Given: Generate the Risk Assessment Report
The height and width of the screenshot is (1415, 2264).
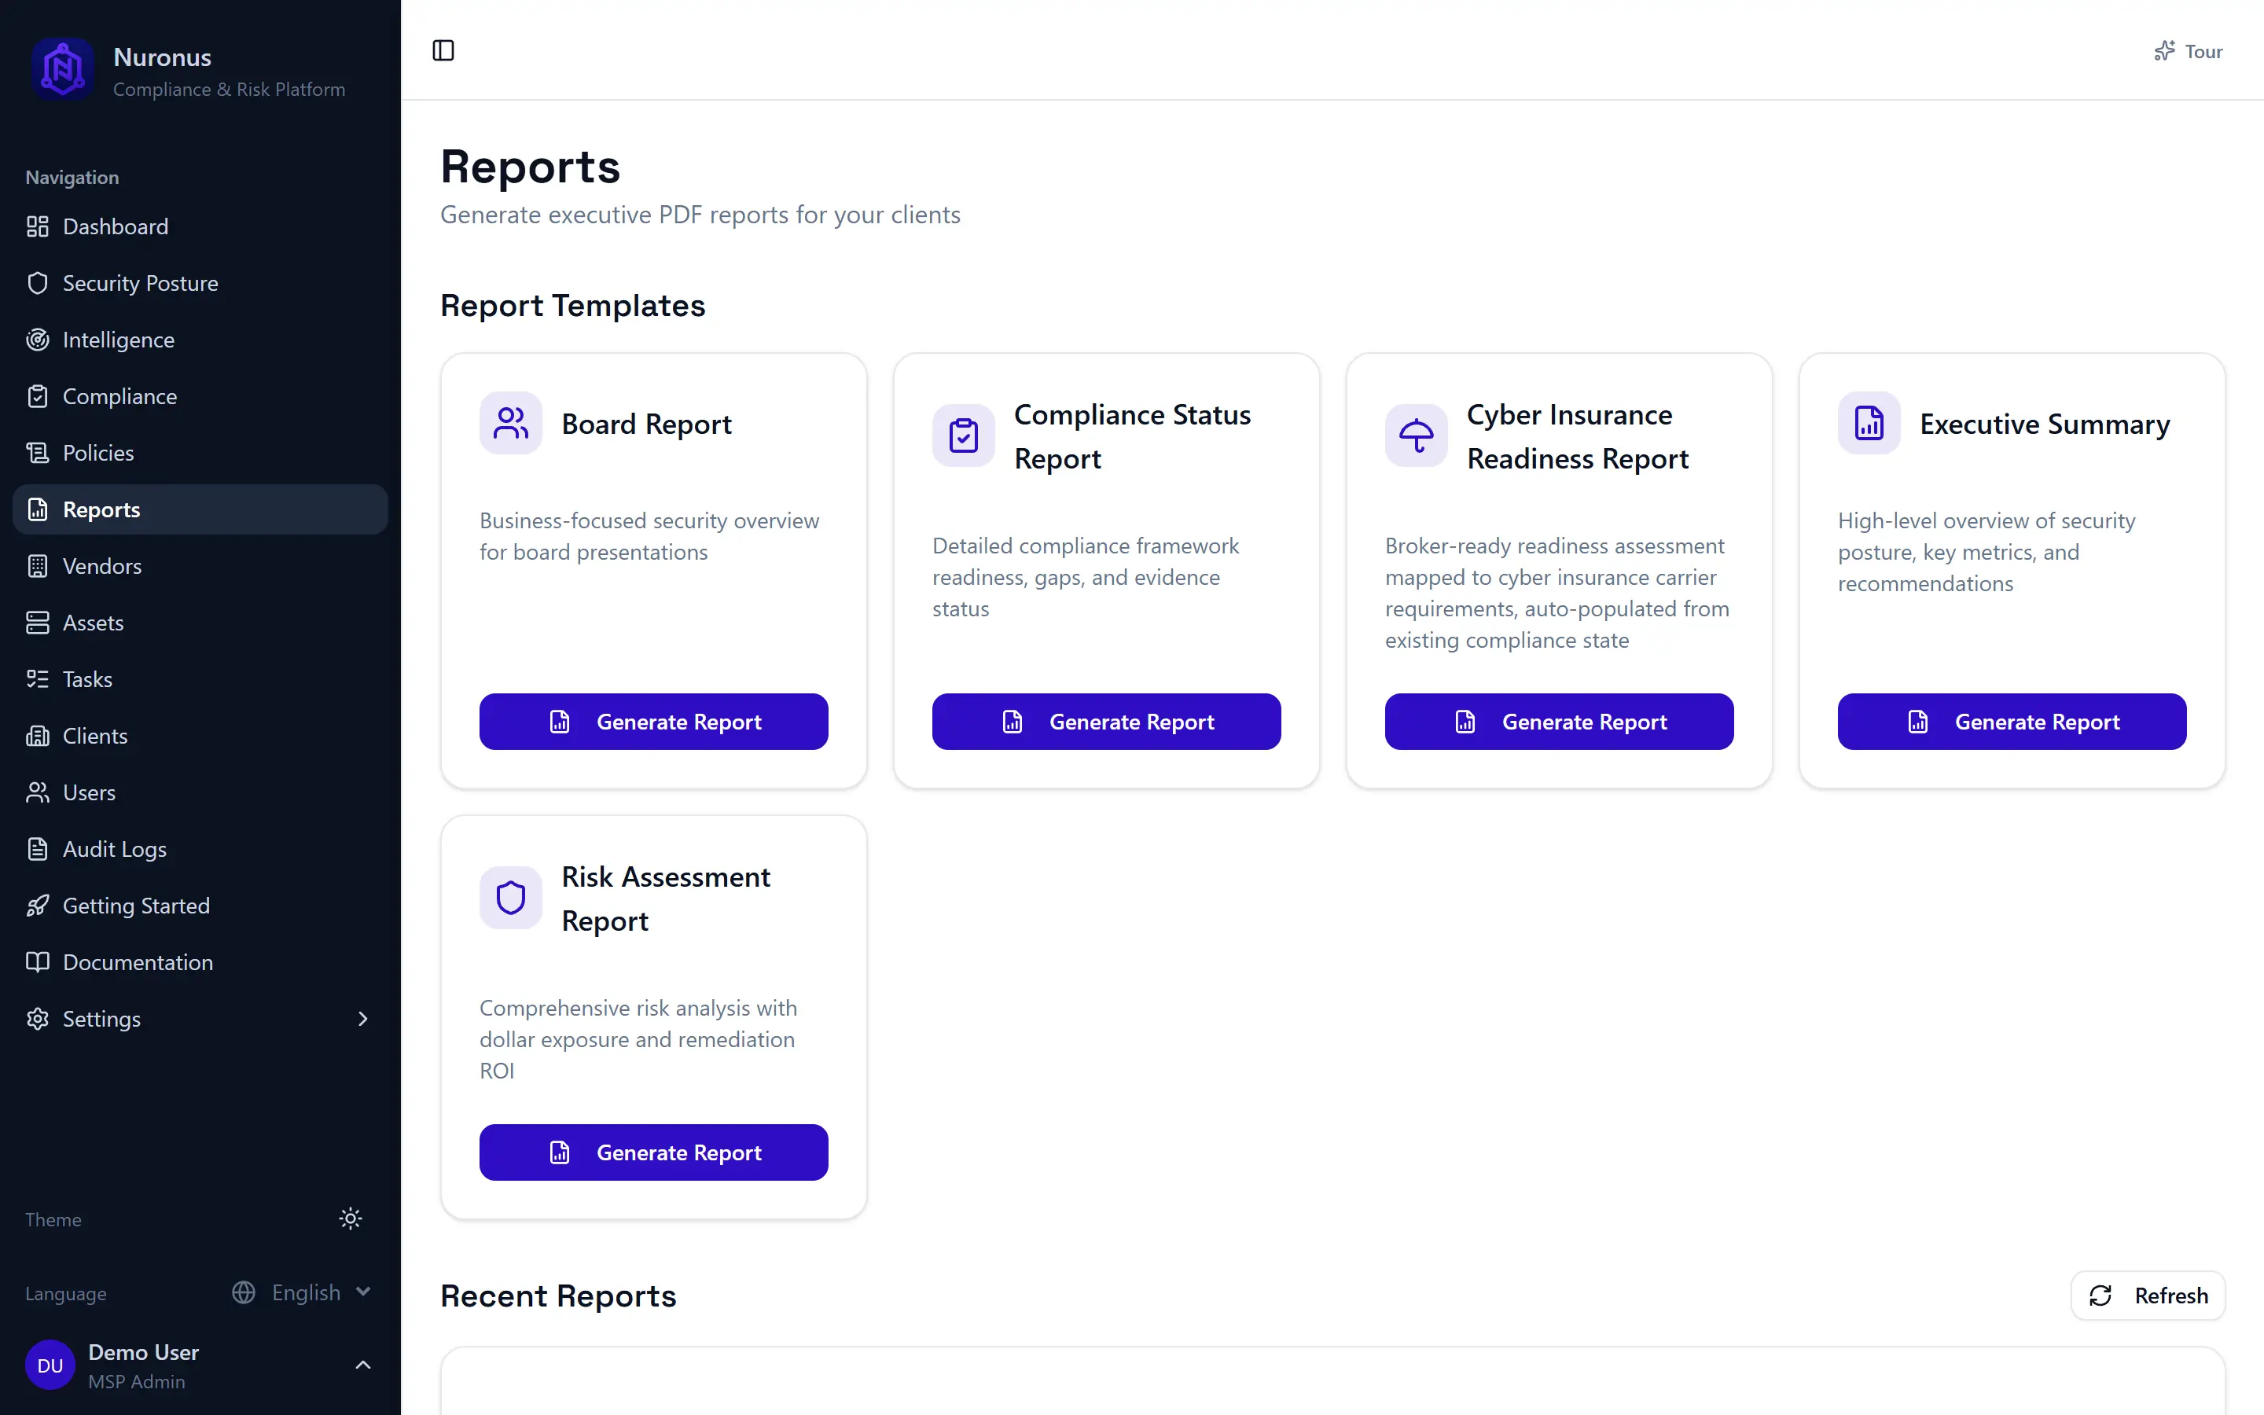Looking at the screenshot, I should pyautogui.click(x=654, y=1152).
